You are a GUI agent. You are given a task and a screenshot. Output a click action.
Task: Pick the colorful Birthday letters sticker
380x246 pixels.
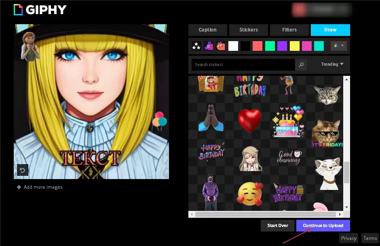pyautogui.click(x=250, y=87)
